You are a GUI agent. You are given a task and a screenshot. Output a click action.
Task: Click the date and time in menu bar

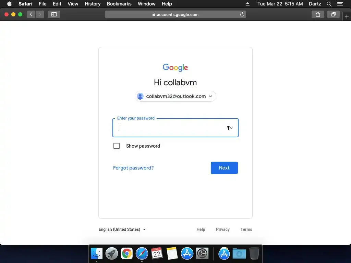(280, 4)
